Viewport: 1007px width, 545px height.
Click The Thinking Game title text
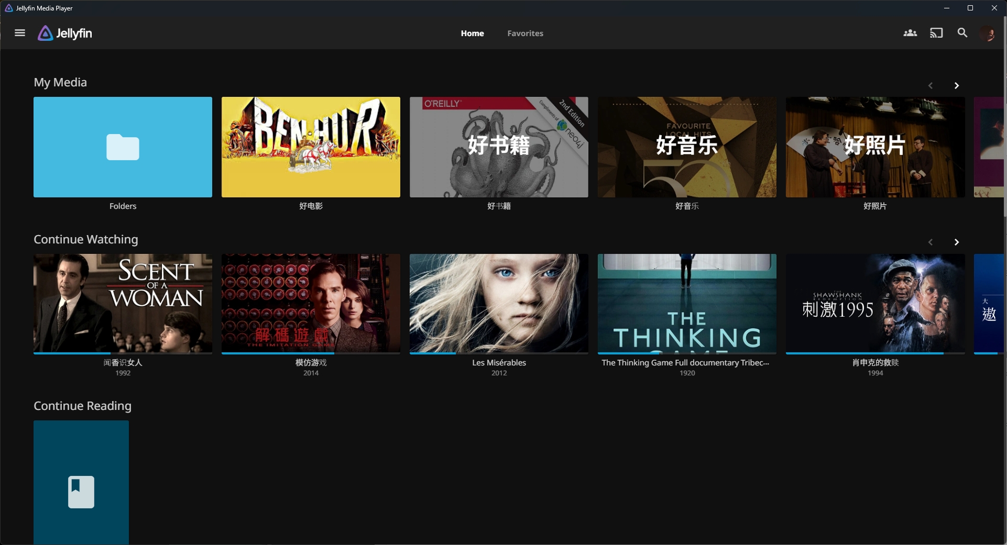tap(685, 362)
